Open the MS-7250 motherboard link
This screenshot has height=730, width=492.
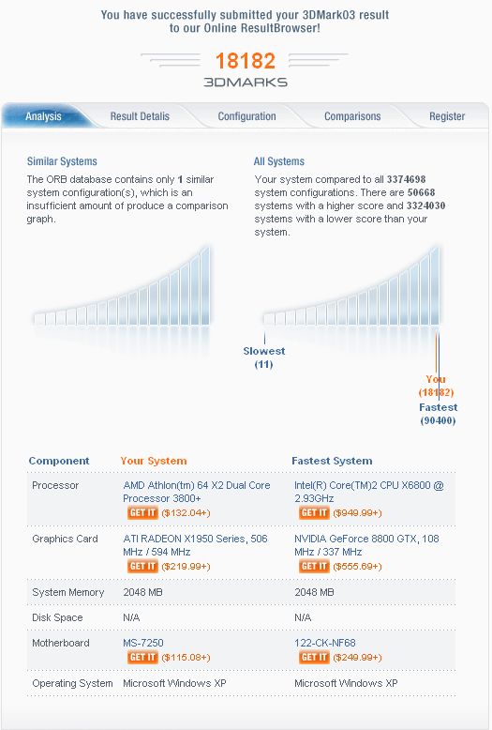point(143,643)
